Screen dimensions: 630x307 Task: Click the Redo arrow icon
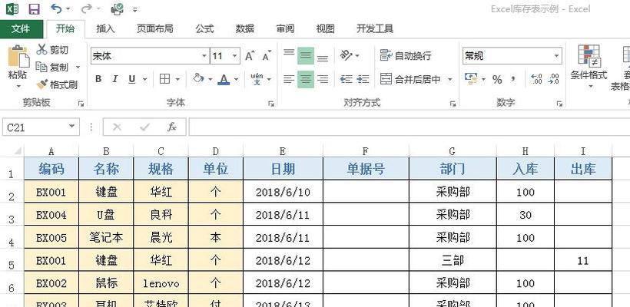pyautogui.click(x=86, y=9)
